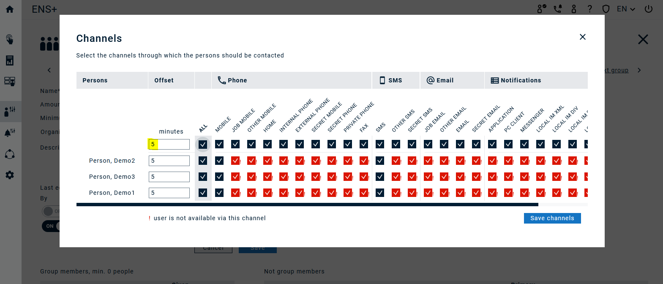This screenshot has height=284, width=663.
Task: Click the offset minutes field for Person, Demo2
Action: click(x=169, y=161)
